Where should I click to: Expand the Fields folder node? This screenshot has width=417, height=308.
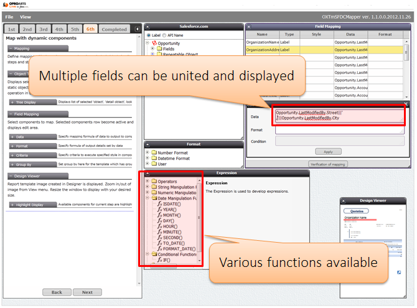(152, 49)
